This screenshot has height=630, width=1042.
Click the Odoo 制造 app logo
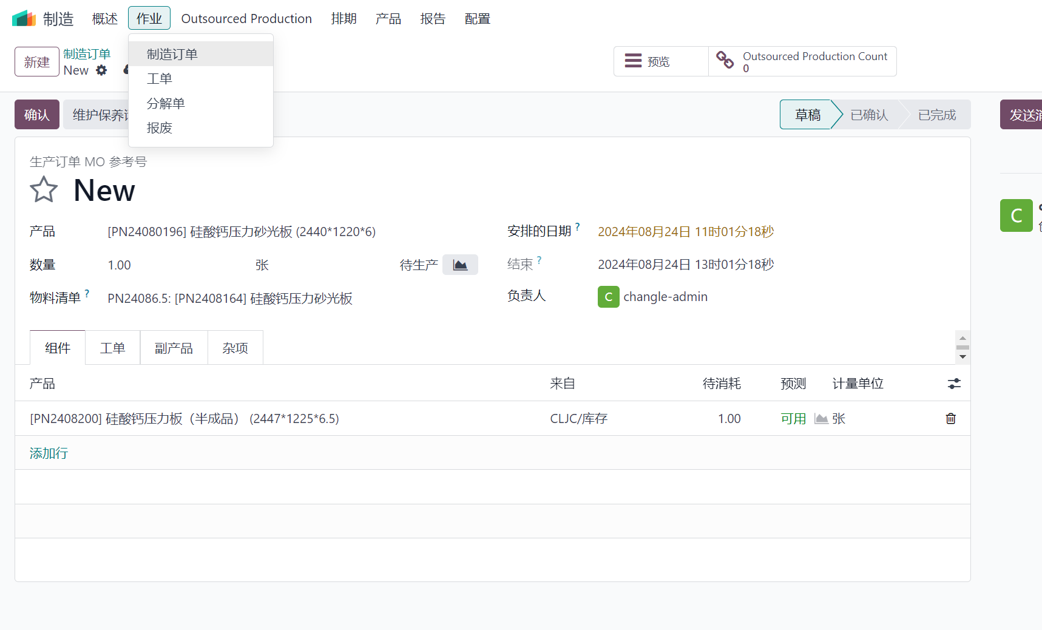coord(24,19)
